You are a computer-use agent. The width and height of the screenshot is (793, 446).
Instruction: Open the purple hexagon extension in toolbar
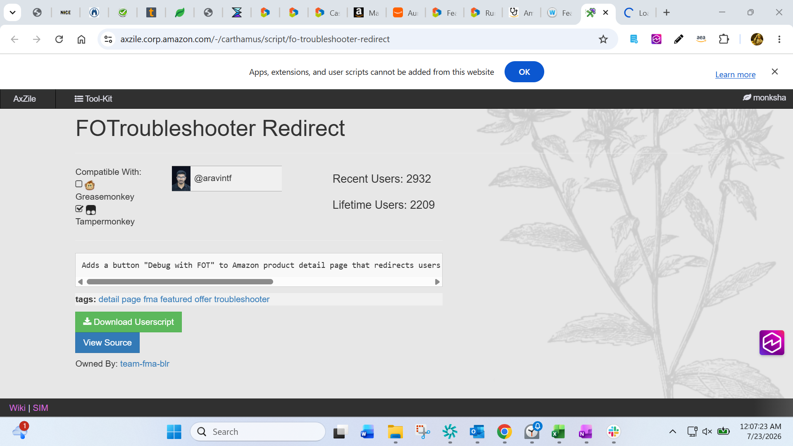click(x=656, y=39)
